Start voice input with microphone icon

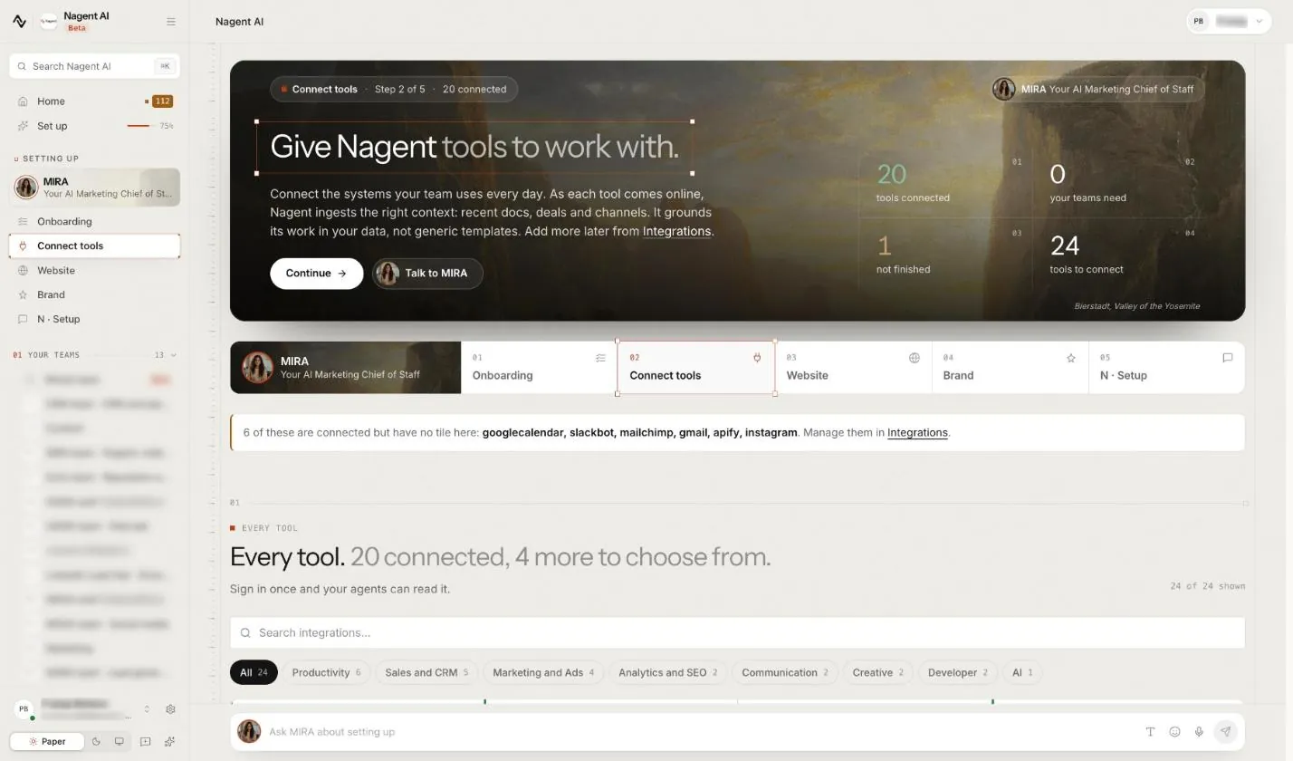point(1199,732)
